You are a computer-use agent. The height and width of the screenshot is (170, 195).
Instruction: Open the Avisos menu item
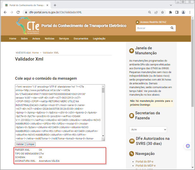click(36, 39)
